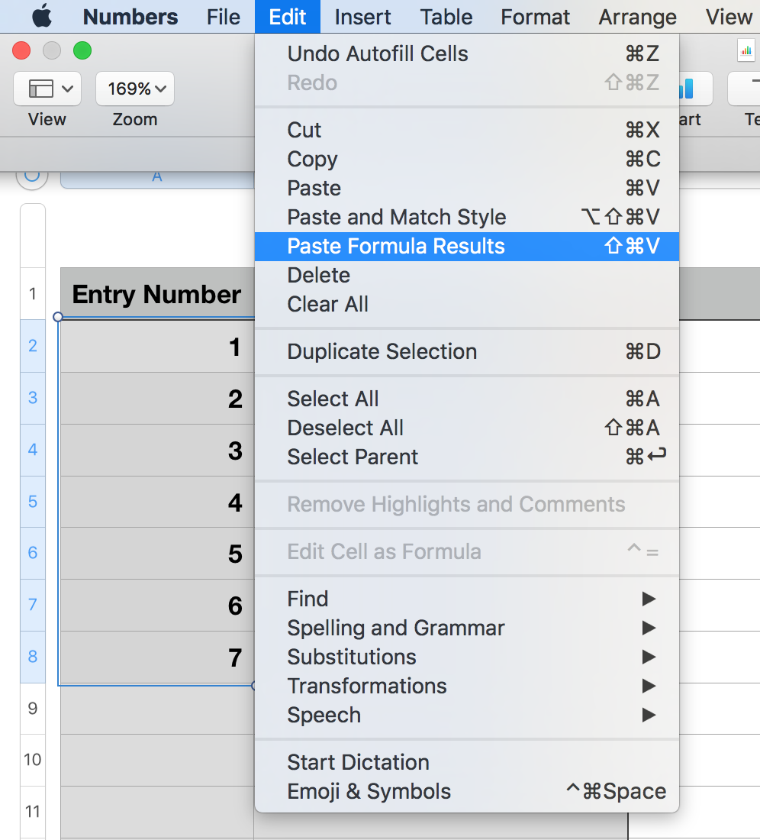760x840 pixels.
Task: Choose Paste from Edit menu
Action: coord(467,188)
